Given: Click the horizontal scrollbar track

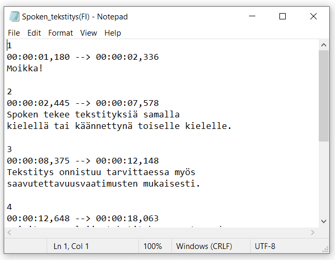Looking at the screenshot, I should (161, 232).
